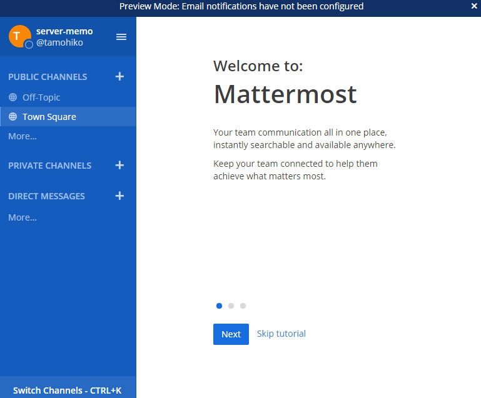Start a new direct message
Viewport: 481px width, 398px height.
[x=119, y=196]
